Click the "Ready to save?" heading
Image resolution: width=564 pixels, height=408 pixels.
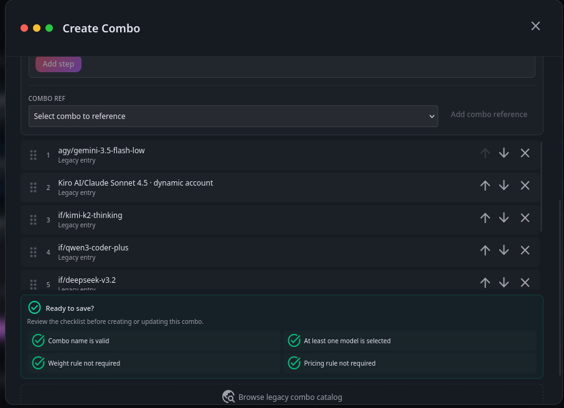point(70,308)
